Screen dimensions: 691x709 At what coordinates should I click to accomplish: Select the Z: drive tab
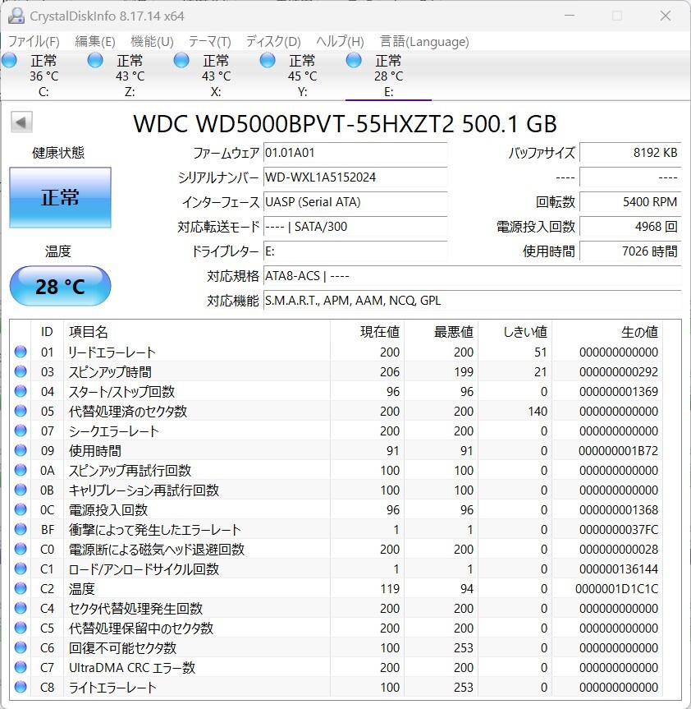tap(130, 76)
